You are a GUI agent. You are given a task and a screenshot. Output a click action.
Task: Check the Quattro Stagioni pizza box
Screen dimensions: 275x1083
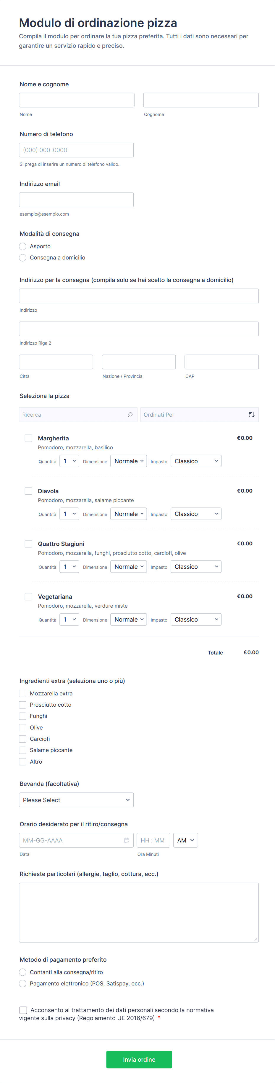click(28, 544)
